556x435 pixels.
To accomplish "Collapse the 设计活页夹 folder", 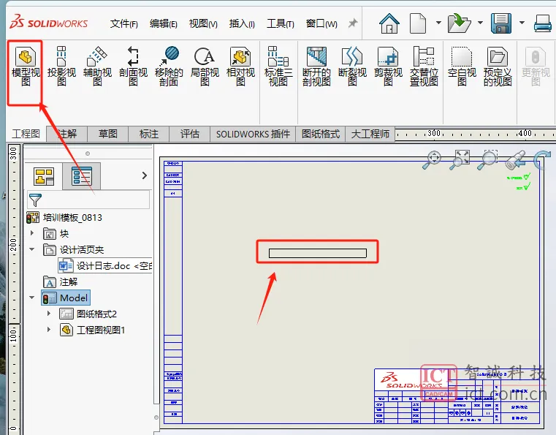I will click(32, 249).
